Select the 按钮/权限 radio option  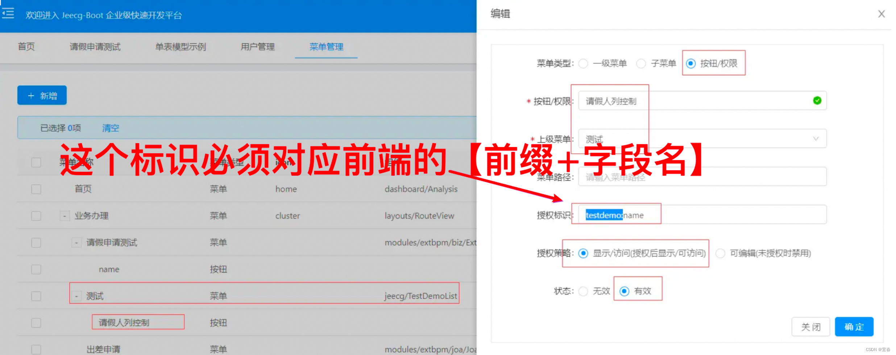691,64
